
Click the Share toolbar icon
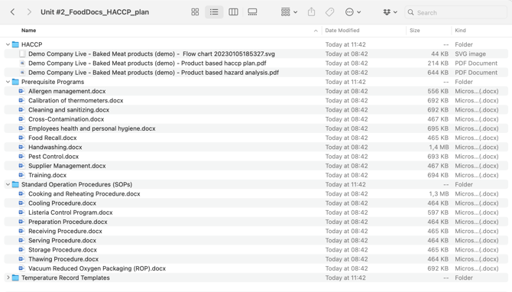coord(311,12)
